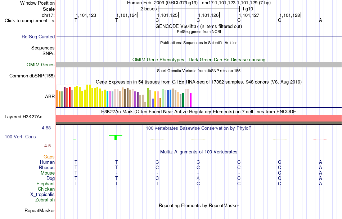Image resolution: width=342 pixels, height=219 pixels.
Task: Select the X_tropicalis species row label
Action: click(x=42, y=195)
